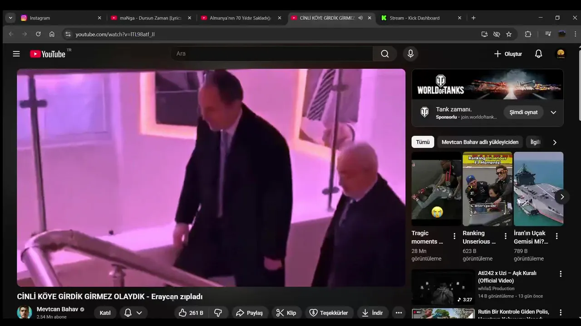Open Ati242 x Uzi video thumbnail
The image size is (581, 326).
pyautogui.click(x=443, y=287)
